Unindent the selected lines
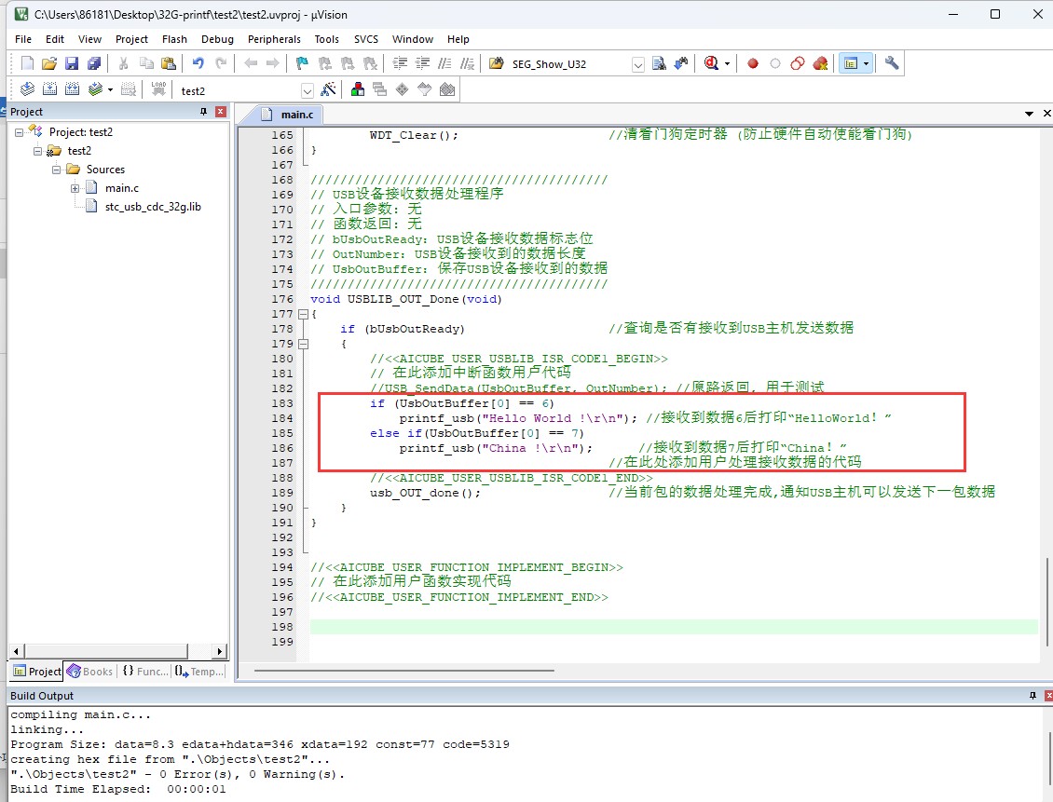Viewport: 1053px width, 802px height. coord(422,63)
